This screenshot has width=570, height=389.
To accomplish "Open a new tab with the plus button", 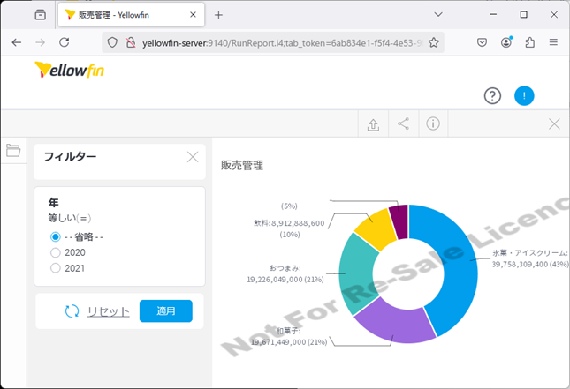I will pyautogui.click(x=218, y=15).
